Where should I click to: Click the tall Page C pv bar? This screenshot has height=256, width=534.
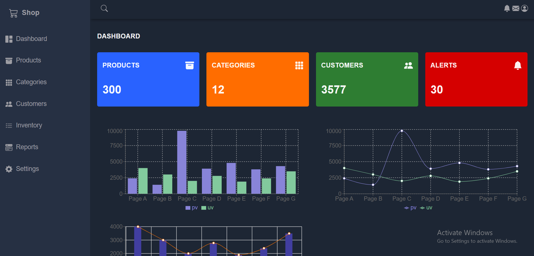[182, 162]
